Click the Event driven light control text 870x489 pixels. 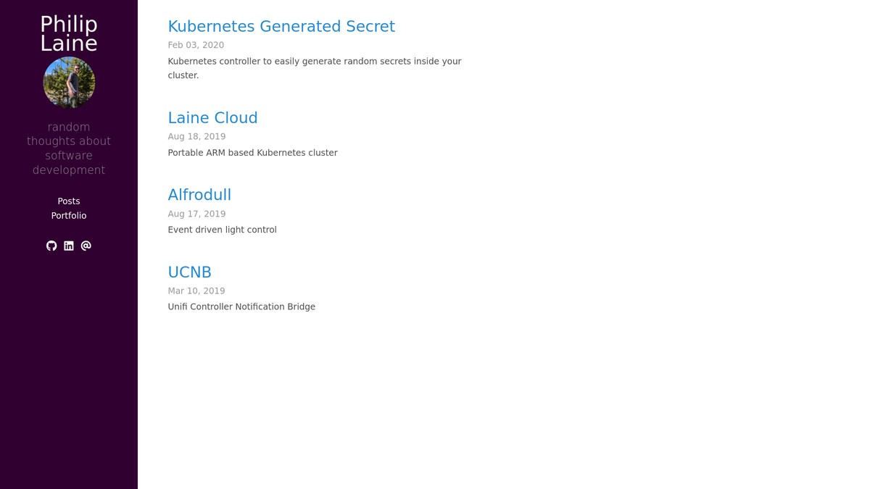click(222, 230)
